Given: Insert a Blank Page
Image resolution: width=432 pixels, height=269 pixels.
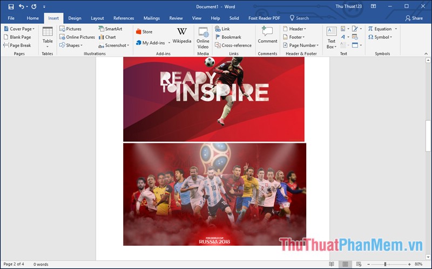Looking at the screenshot, I should tap(17, 37).
